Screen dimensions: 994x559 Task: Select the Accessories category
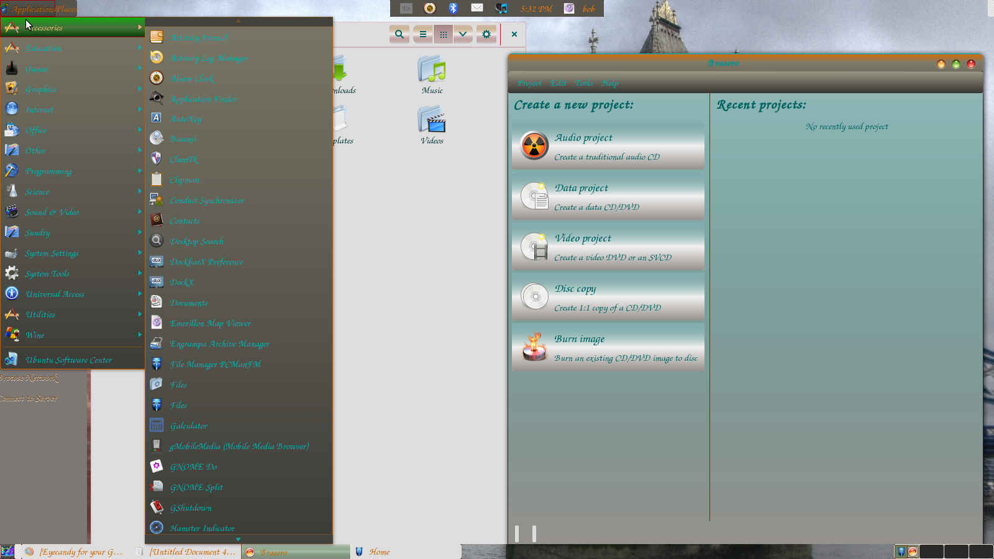point(73,27)
